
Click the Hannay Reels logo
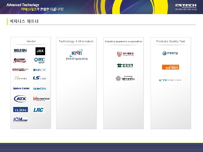[41, 99]
